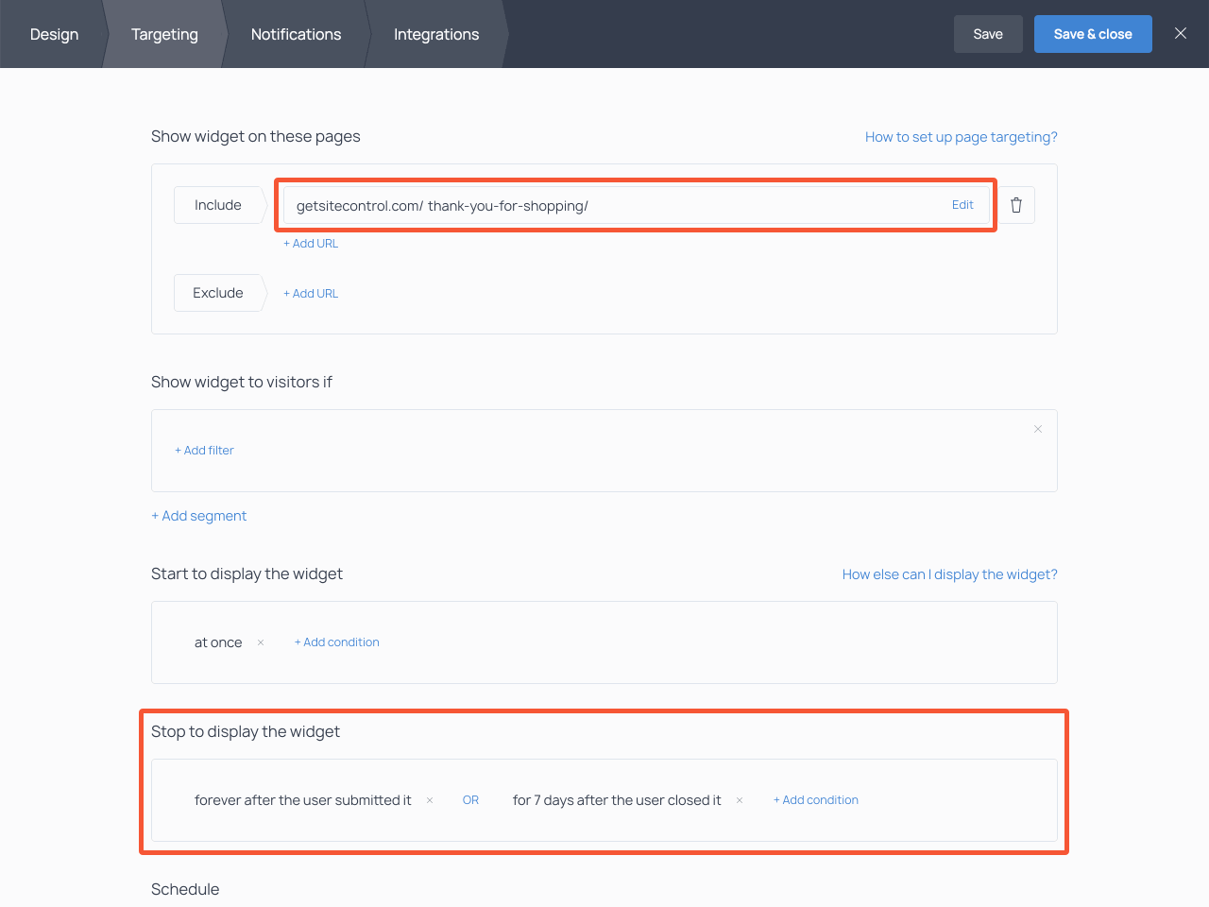Switch to the Design tab
Screen dimensions: 1209x907
pos(54,34)
